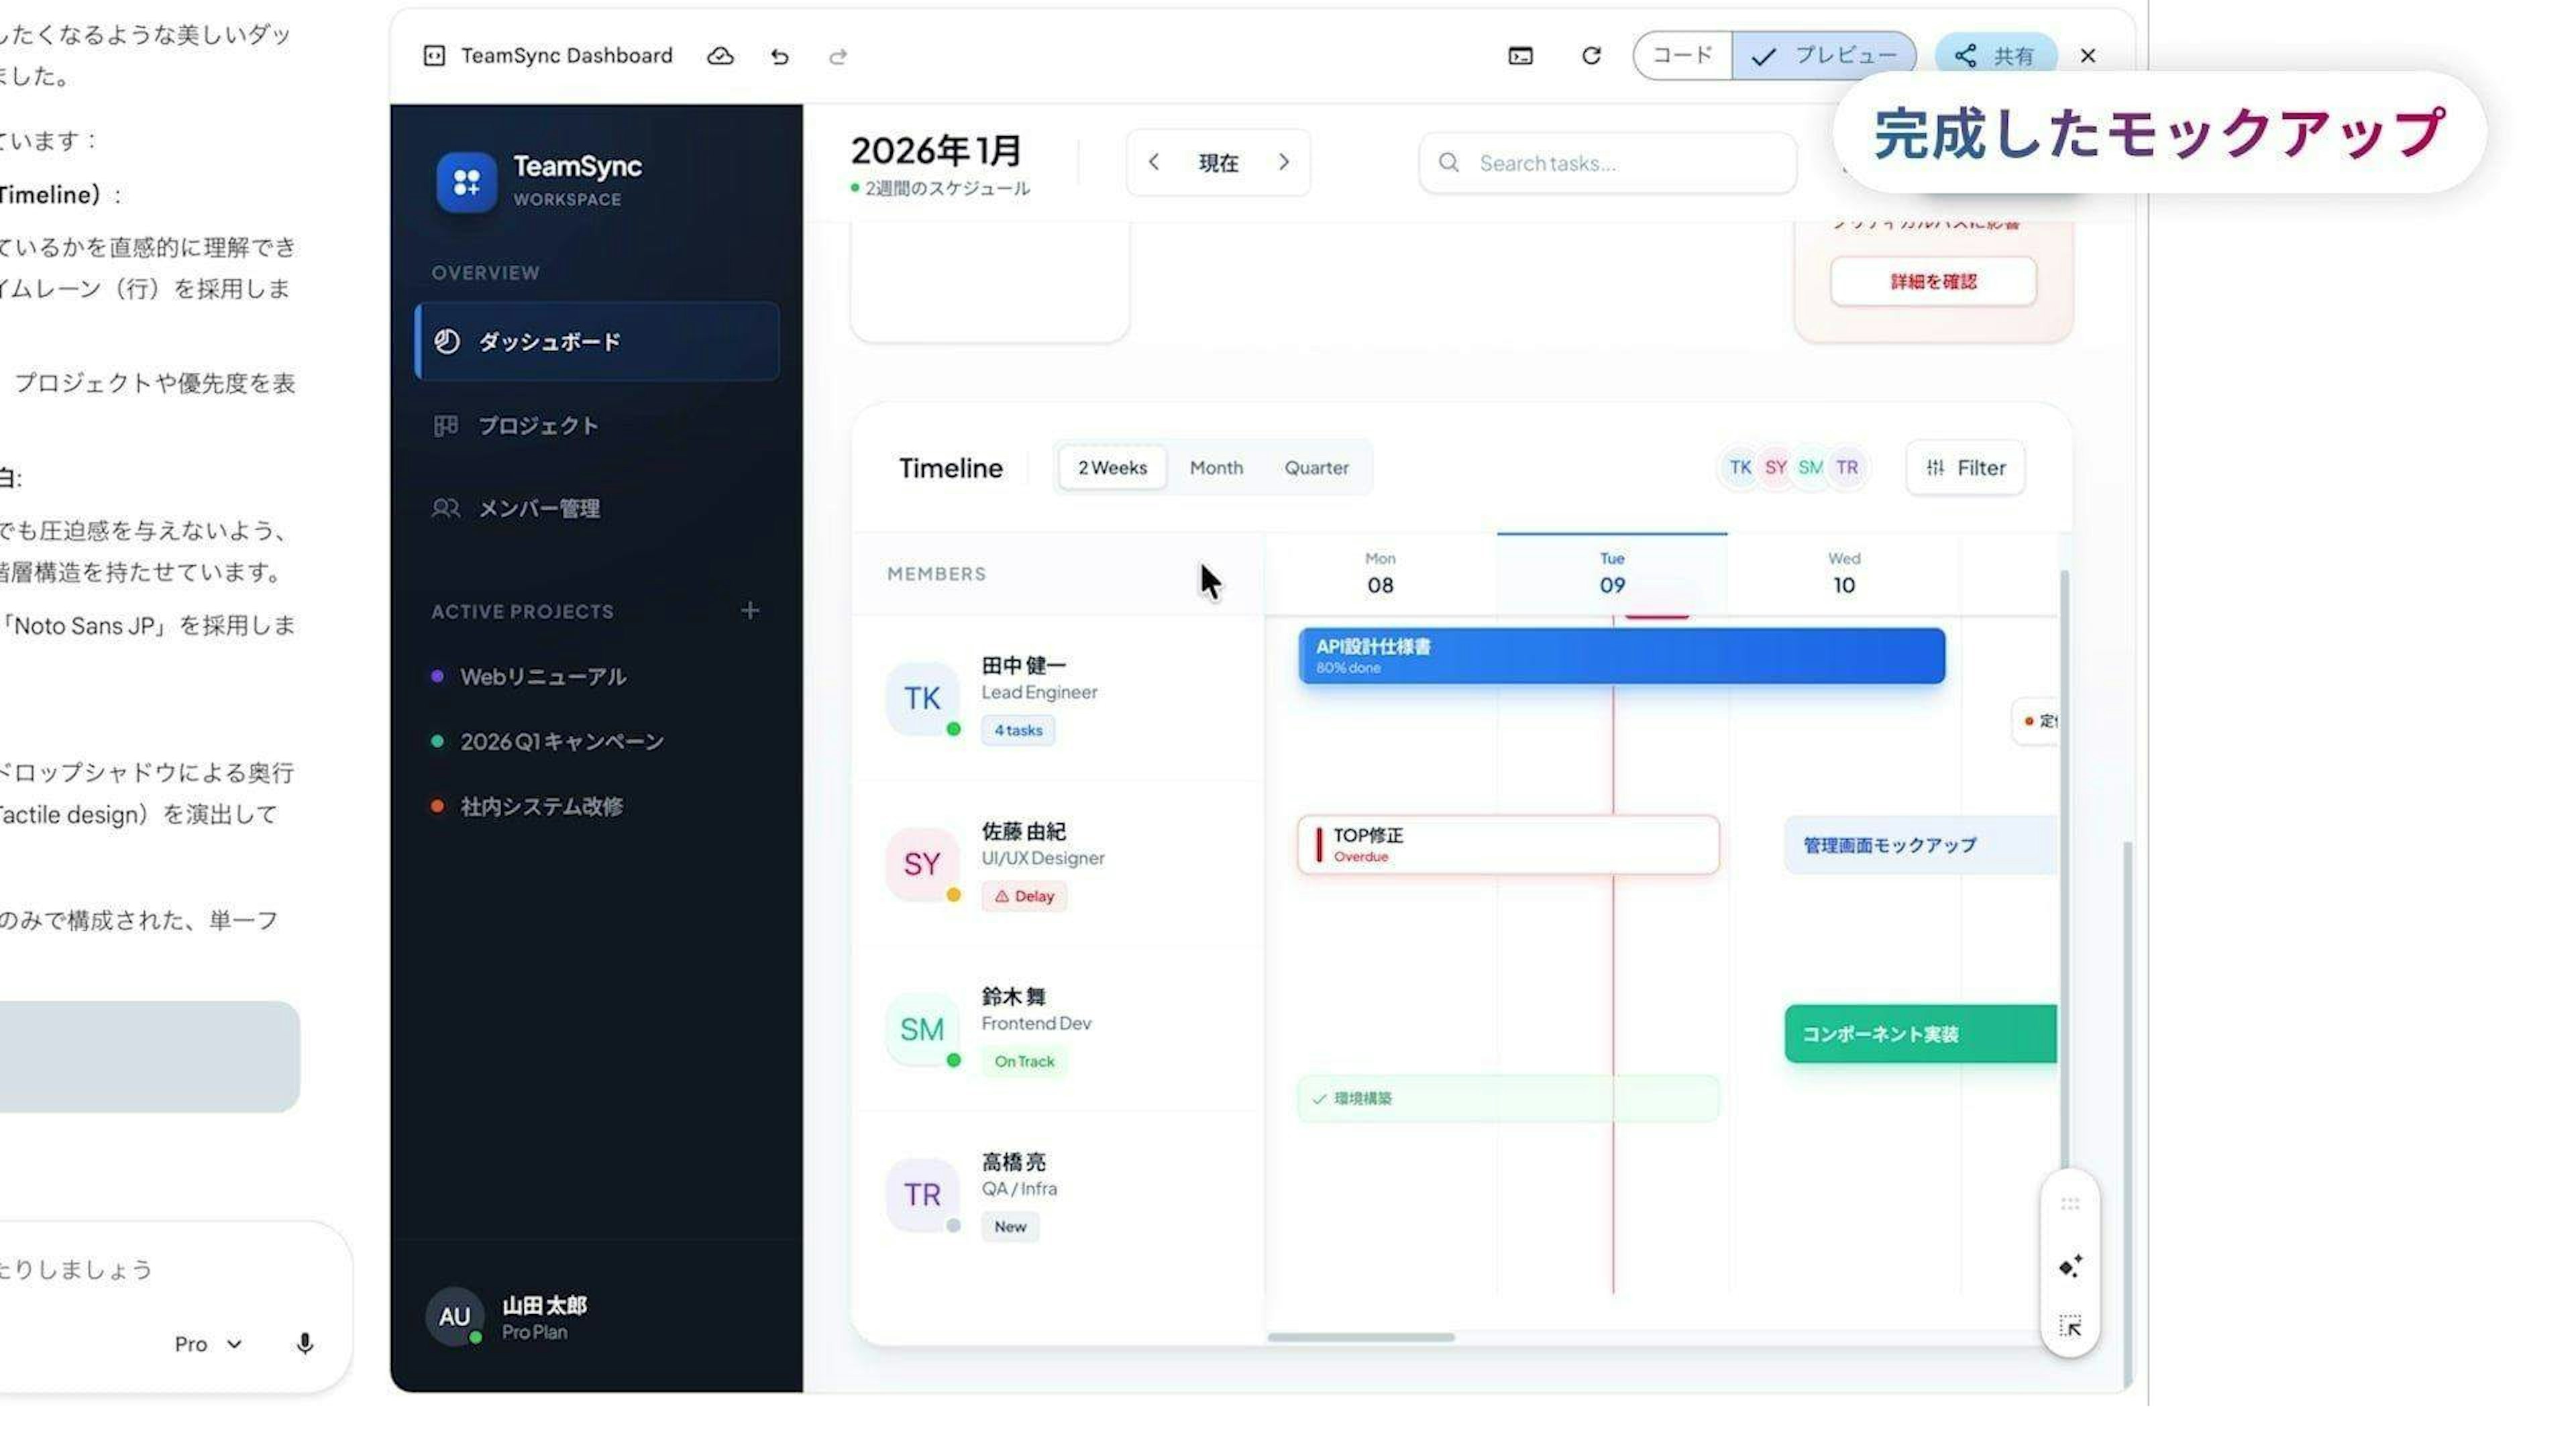Click the selection tool icon in floating toolbar
Screen dimensions: 2576x1449
(x=2070, y=1326)
